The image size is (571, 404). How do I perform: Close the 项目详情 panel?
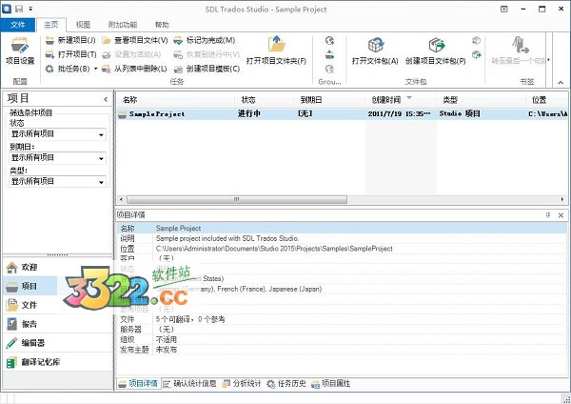point(561,215)
